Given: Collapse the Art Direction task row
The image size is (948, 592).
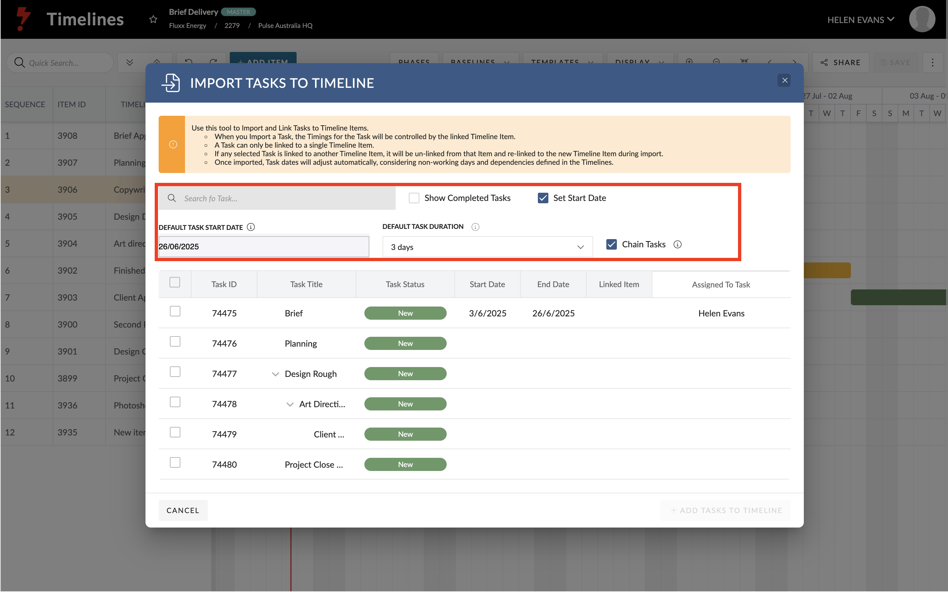Looking at the screenshot, I should pyautogui.click(x=290, y=405).
